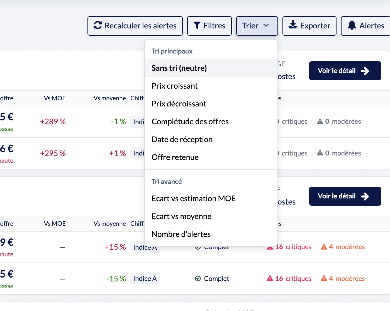Open the Alertes button
The height and width of the screenshot is (311, 390).
tap(365, 26)
